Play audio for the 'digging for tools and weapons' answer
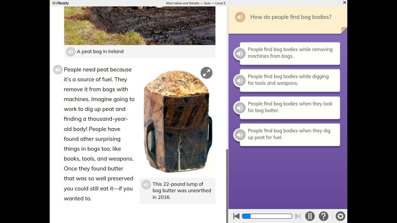The width and height of the screenshot is (397, 223). pyautogui.click(x=240, y=80)
